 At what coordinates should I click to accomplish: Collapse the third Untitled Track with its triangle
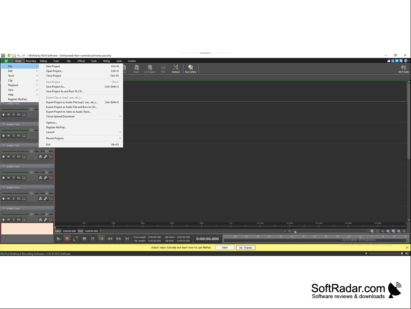click(x=3, y=145)
